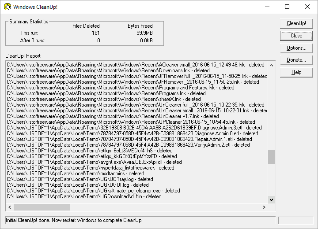Click the Windows CleanUp! title bar icon
This screenshot has height=229, width=318.
(x=8, y=7)
